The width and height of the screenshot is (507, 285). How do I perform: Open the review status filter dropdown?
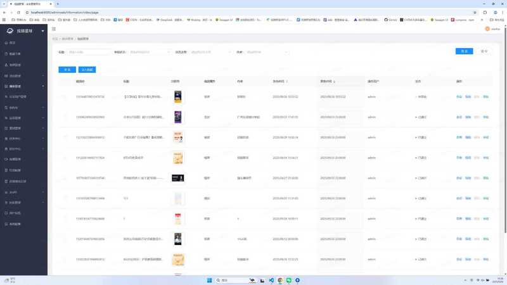click(x=150, y=52)
